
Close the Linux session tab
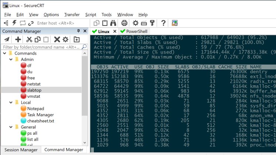click(x=115, y=31)
